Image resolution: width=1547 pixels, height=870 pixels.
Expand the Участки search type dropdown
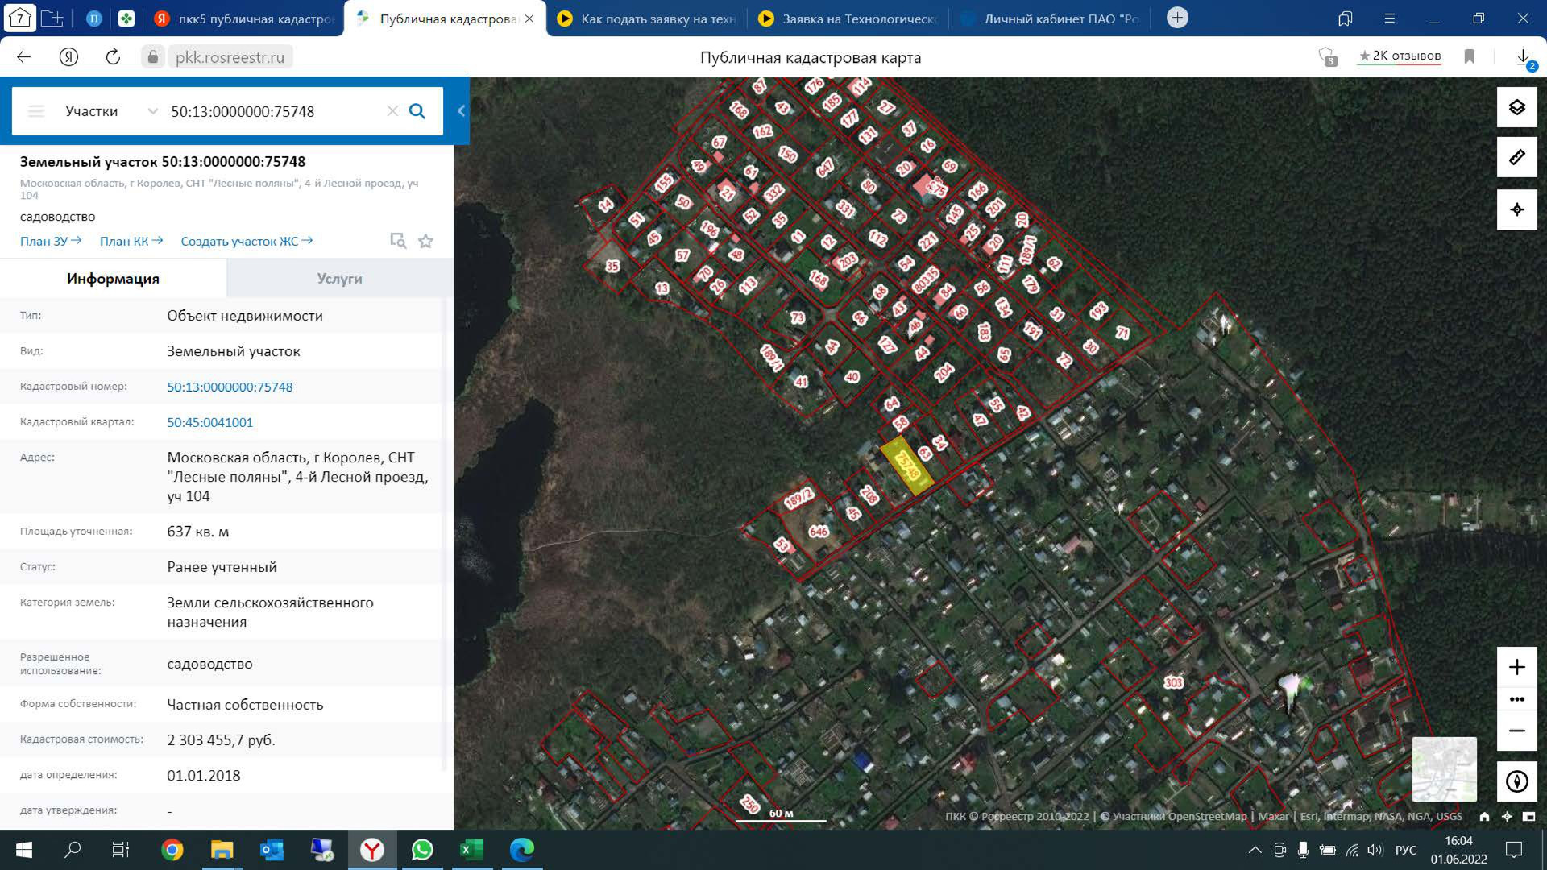click(x=152, y=111)
